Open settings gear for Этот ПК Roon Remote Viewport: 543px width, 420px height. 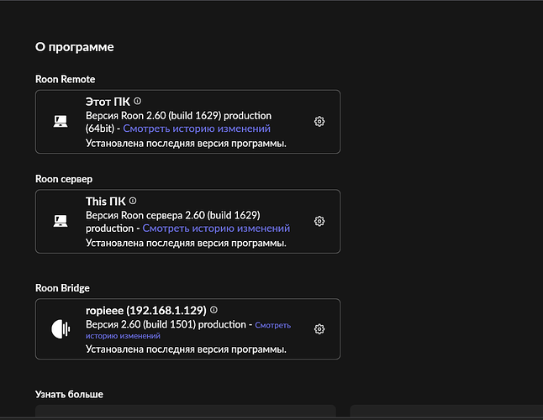click(319, 122)
